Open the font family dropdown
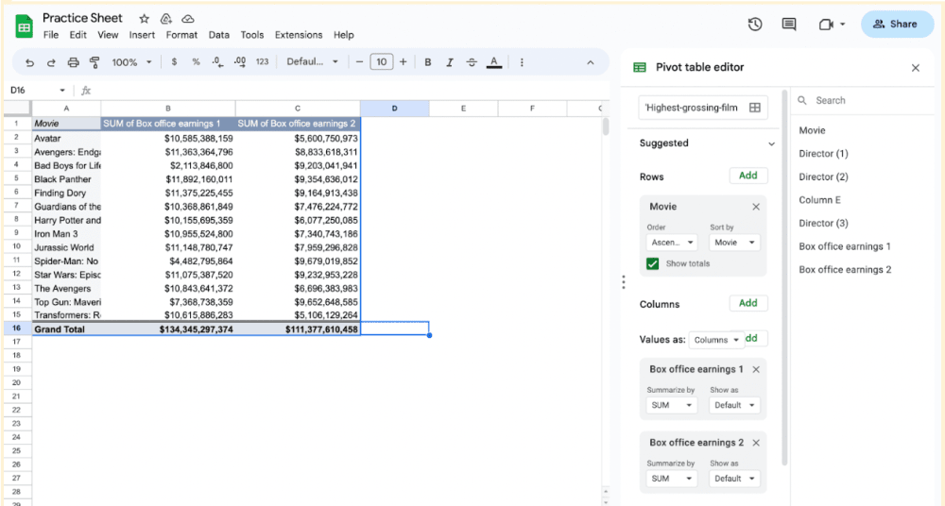This screenshot has height=506, width=945. click(x=312, y=61)
